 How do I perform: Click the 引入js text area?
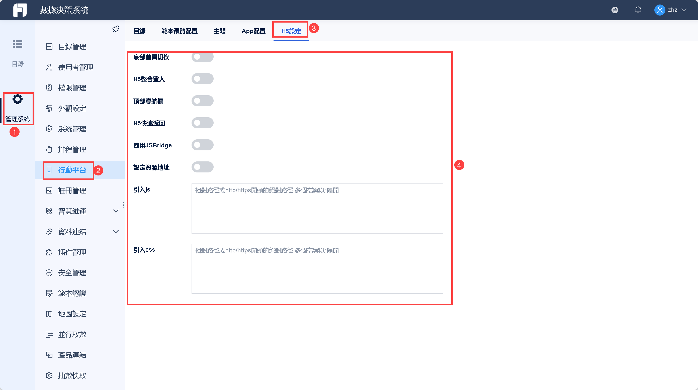click(x=317, y=209)
